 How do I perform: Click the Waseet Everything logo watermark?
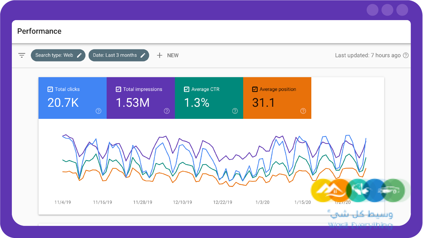pos(360,204)
